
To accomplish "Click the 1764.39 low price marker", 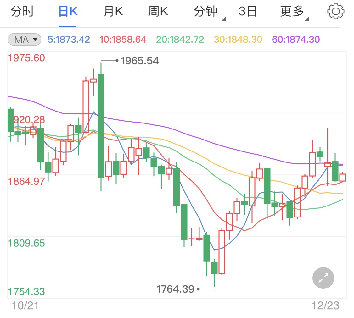I will coord(175,289).
